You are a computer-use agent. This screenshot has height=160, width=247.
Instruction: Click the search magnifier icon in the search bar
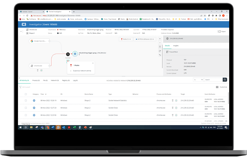click(225, 79)
